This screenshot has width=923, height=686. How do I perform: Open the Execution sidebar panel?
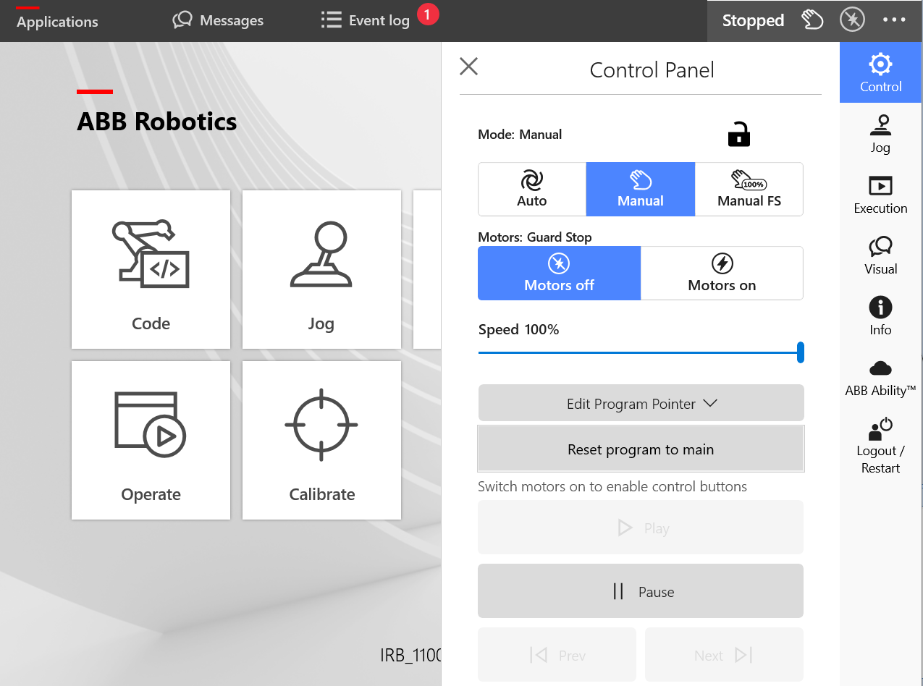[x=880, y=195]
